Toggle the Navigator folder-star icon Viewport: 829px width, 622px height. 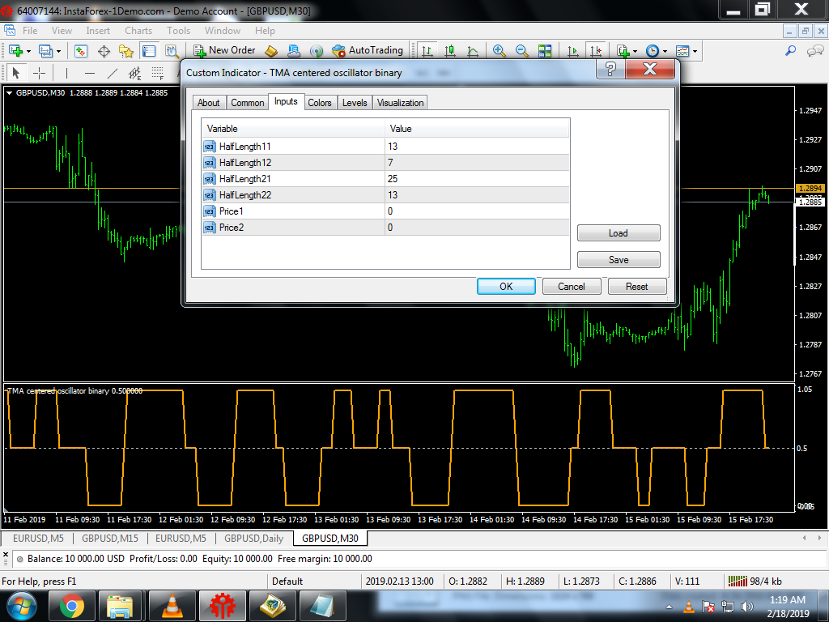[x=125, y=51]
